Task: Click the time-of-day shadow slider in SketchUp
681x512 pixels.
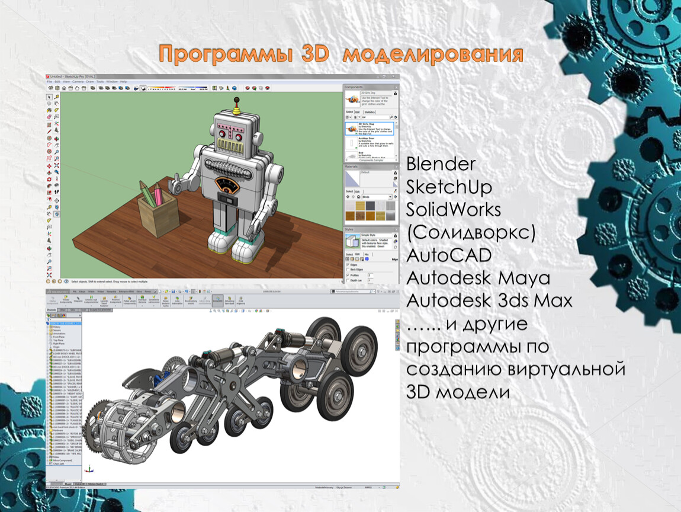Action: [194, 89]
